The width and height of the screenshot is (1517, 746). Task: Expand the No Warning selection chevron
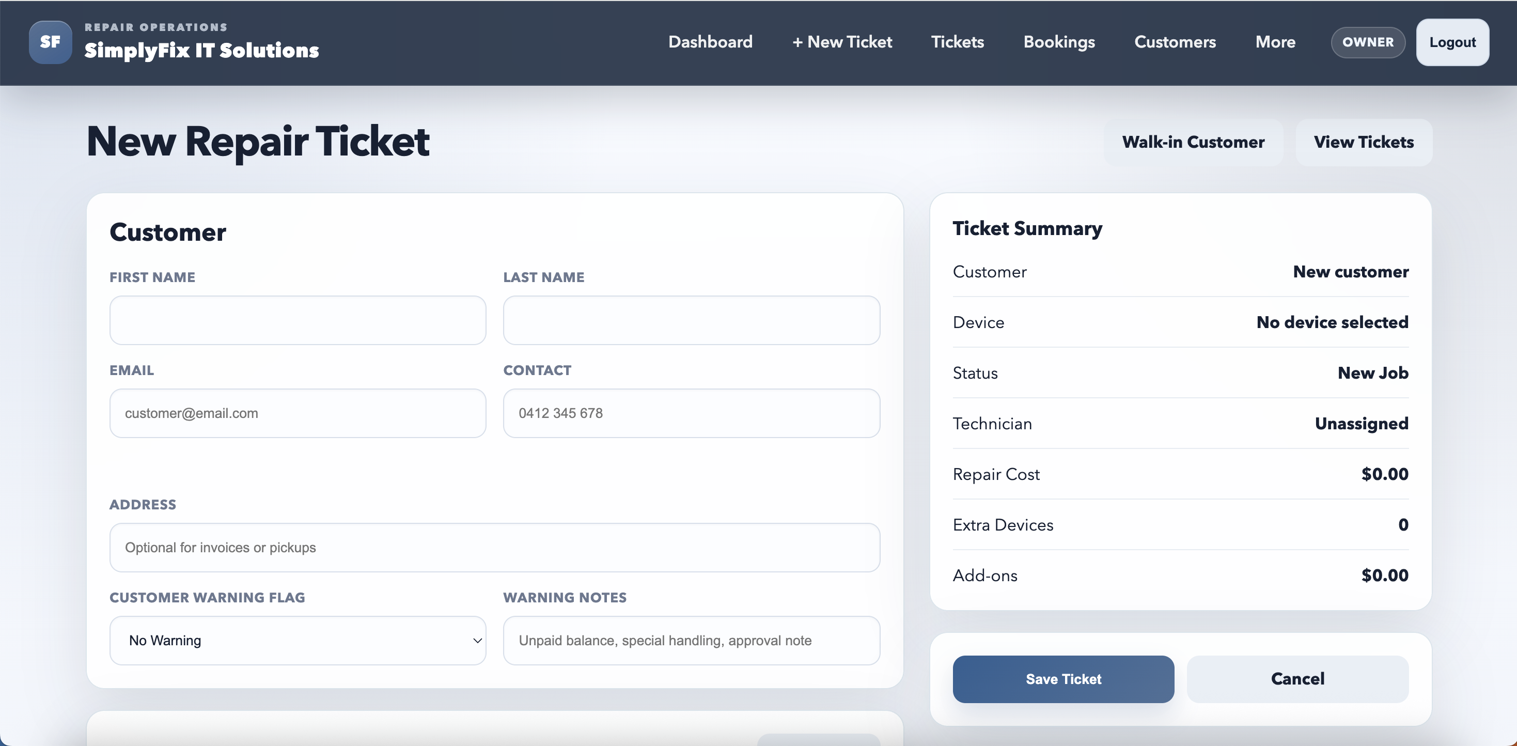[477, 641]
